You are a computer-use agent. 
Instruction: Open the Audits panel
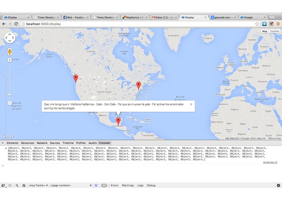tap(93, 143)
